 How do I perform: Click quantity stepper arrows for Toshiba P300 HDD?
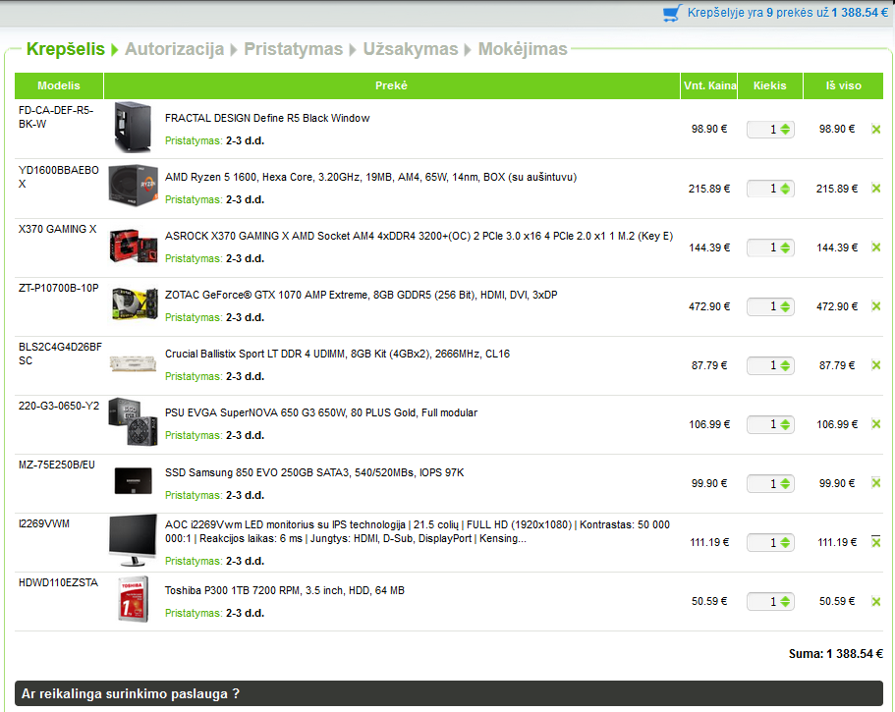785,601
